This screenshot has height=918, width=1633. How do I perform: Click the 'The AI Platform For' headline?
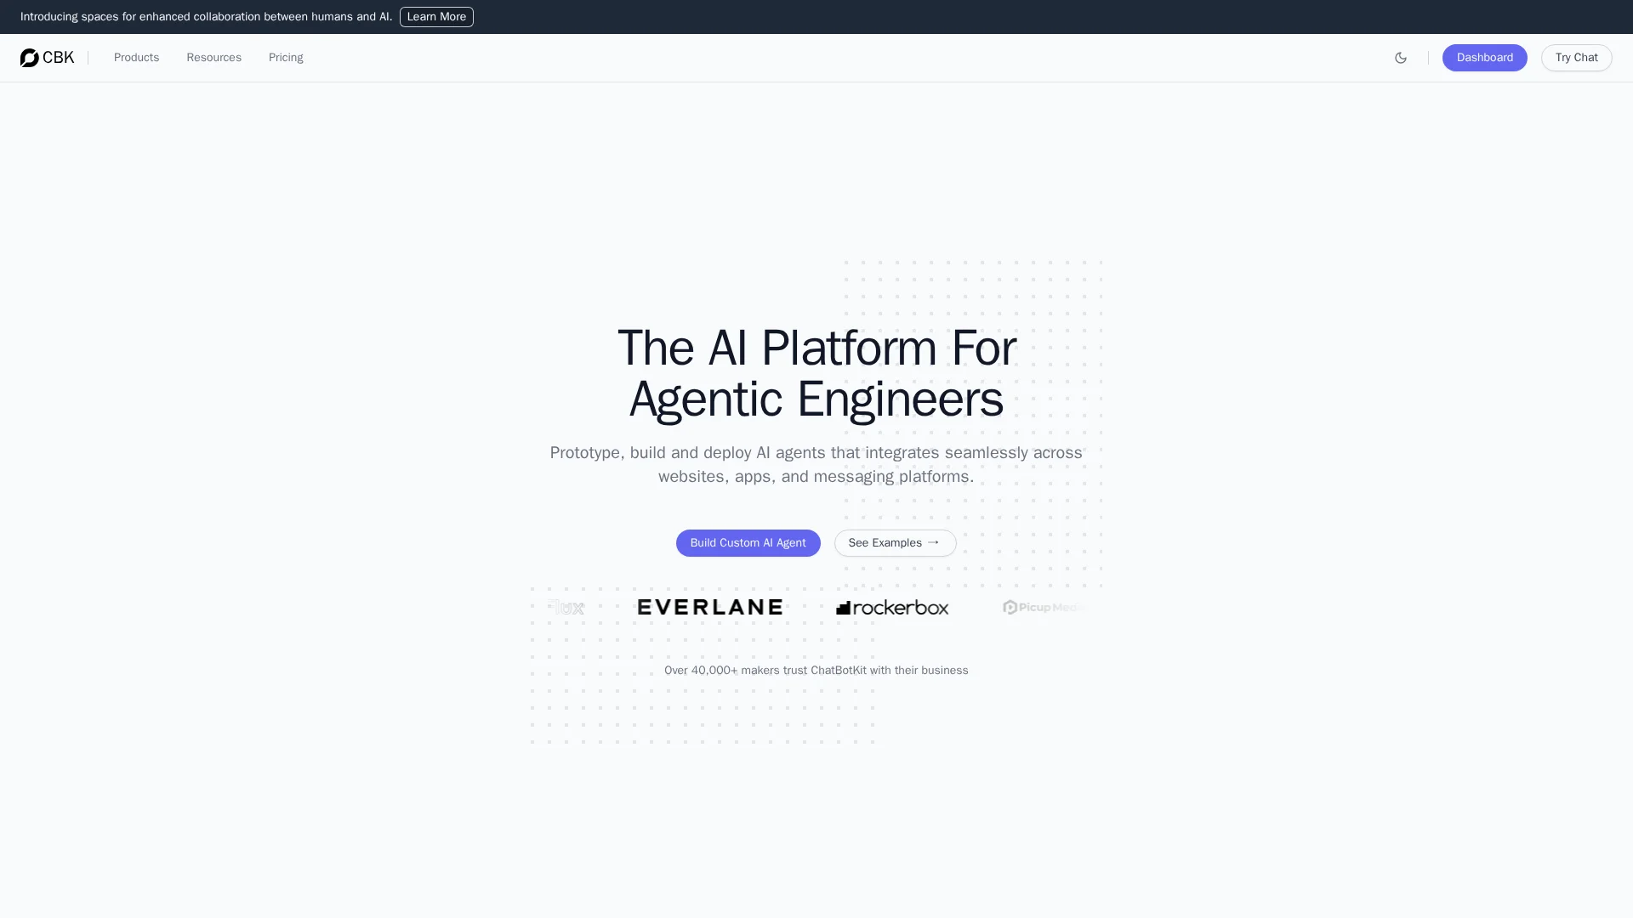pos(816,348)
